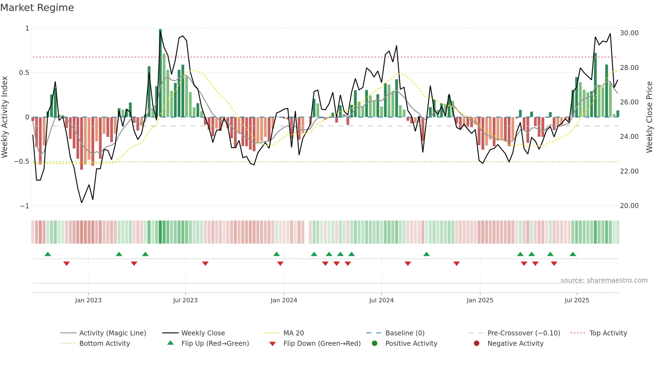Screen dimensions: 657x369
Task: Toggle Flip Up (Red→Green) legend entry
Action: [208, 343]
